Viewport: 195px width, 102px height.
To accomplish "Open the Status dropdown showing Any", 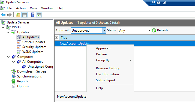I will [134, 31].
